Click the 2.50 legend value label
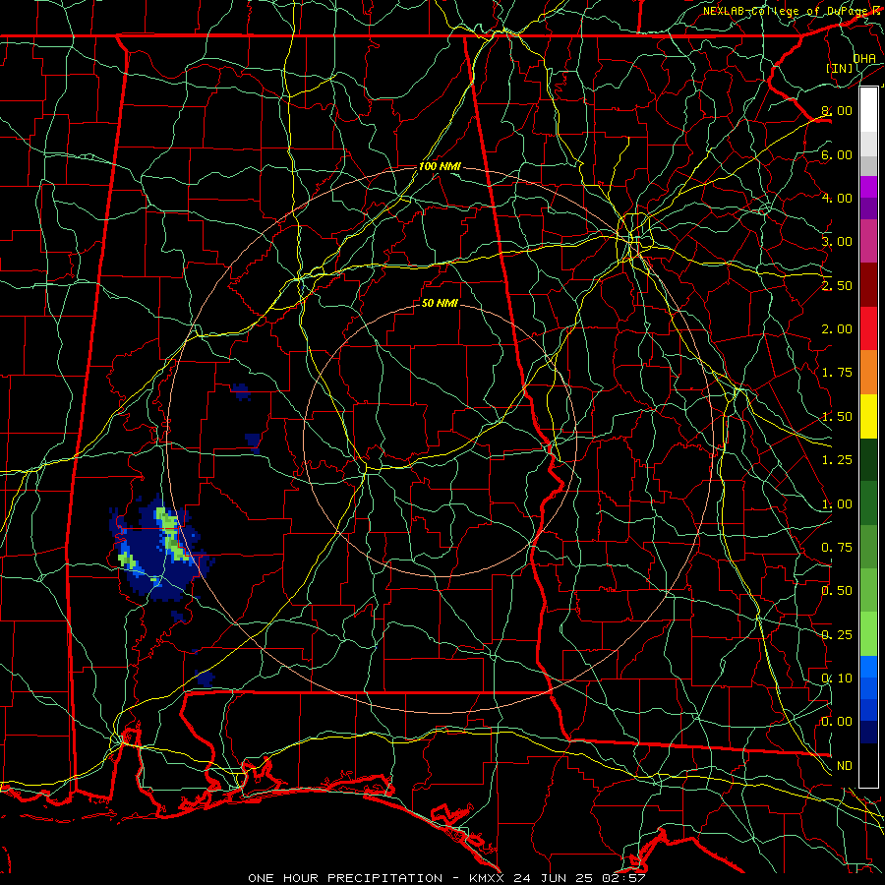Screen dimensions: 885x885 click(837, 285)
